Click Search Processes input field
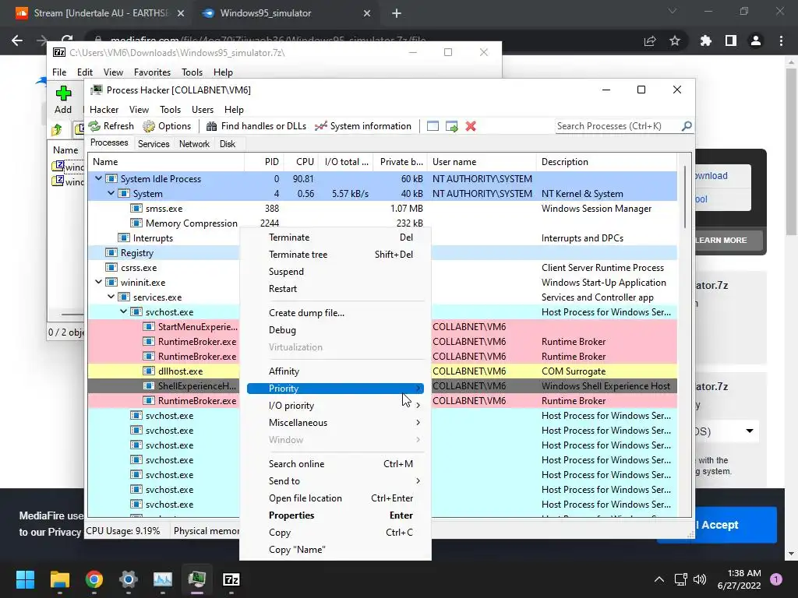Viewport: 798px width, 598px height. point(617,125)
